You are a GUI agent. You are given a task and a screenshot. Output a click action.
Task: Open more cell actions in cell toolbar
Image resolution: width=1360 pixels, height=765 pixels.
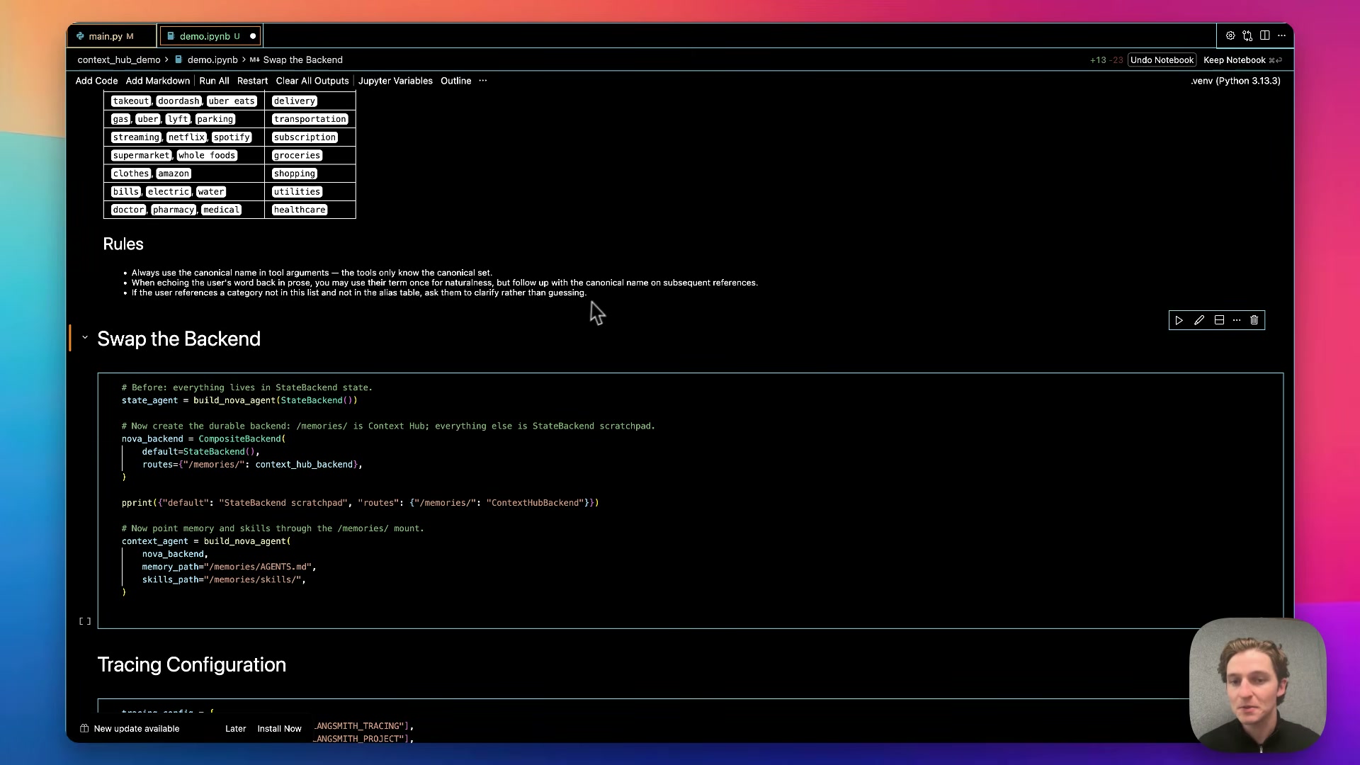click(x=1237, y=320)
